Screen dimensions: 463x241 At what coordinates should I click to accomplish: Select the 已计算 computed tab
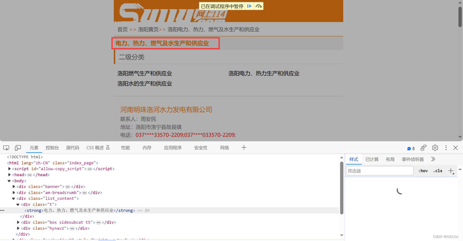coord(372,159)
